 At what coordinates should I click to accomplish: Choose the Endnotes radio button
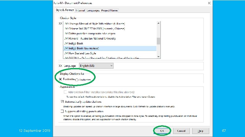pos(77,80)
